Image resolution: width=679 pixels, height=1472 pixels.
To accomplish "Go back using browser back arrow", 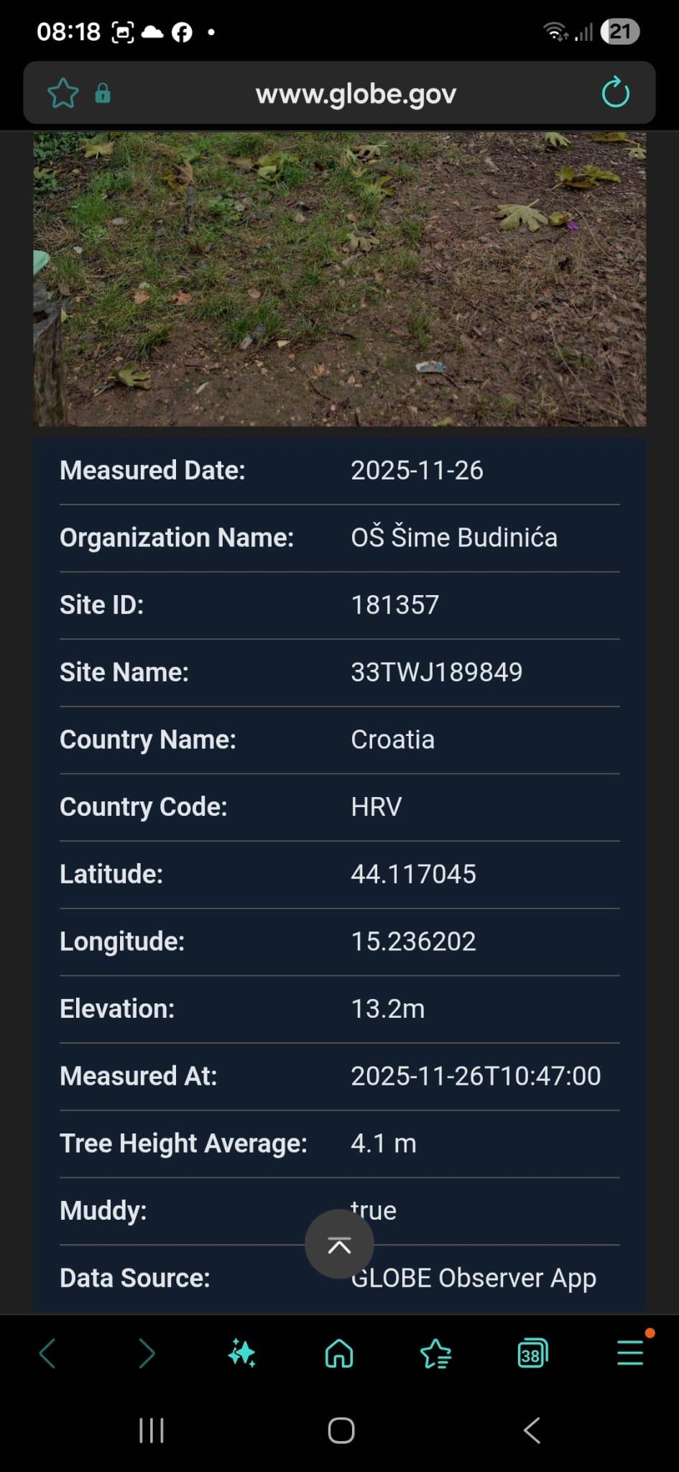I will [x=47, y=1353].
